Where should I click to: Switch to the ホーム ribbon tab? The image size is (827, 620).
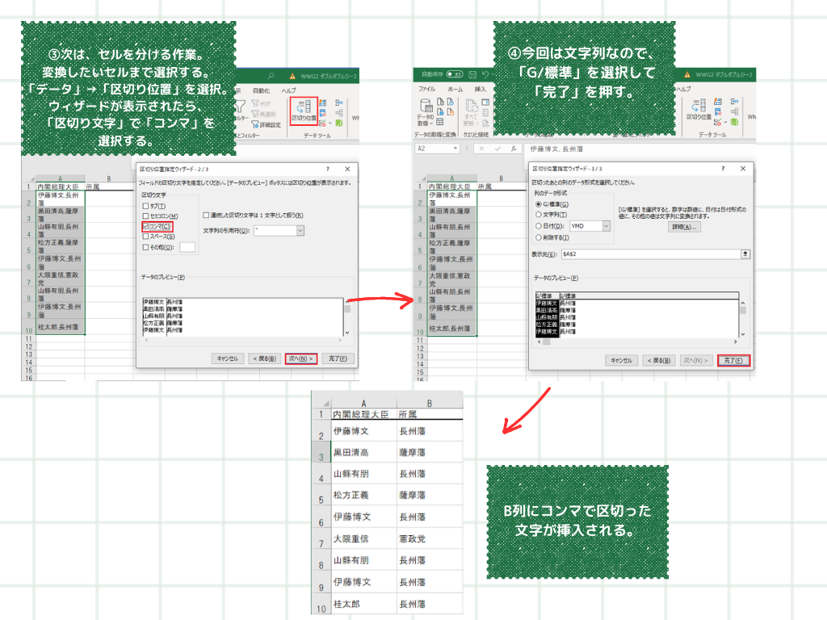(457, 89)
